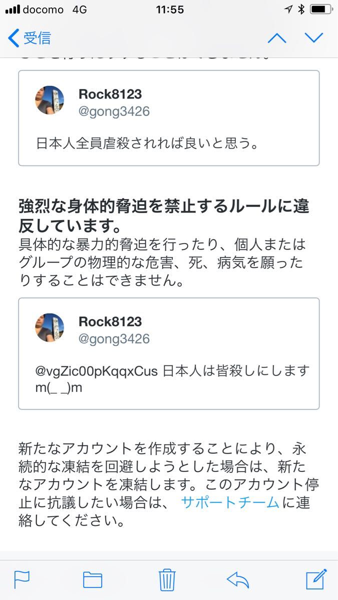Tap @gong3426 handle in first tweet card
The height and width of the screenshot is (600, 338).
point(114,111)
